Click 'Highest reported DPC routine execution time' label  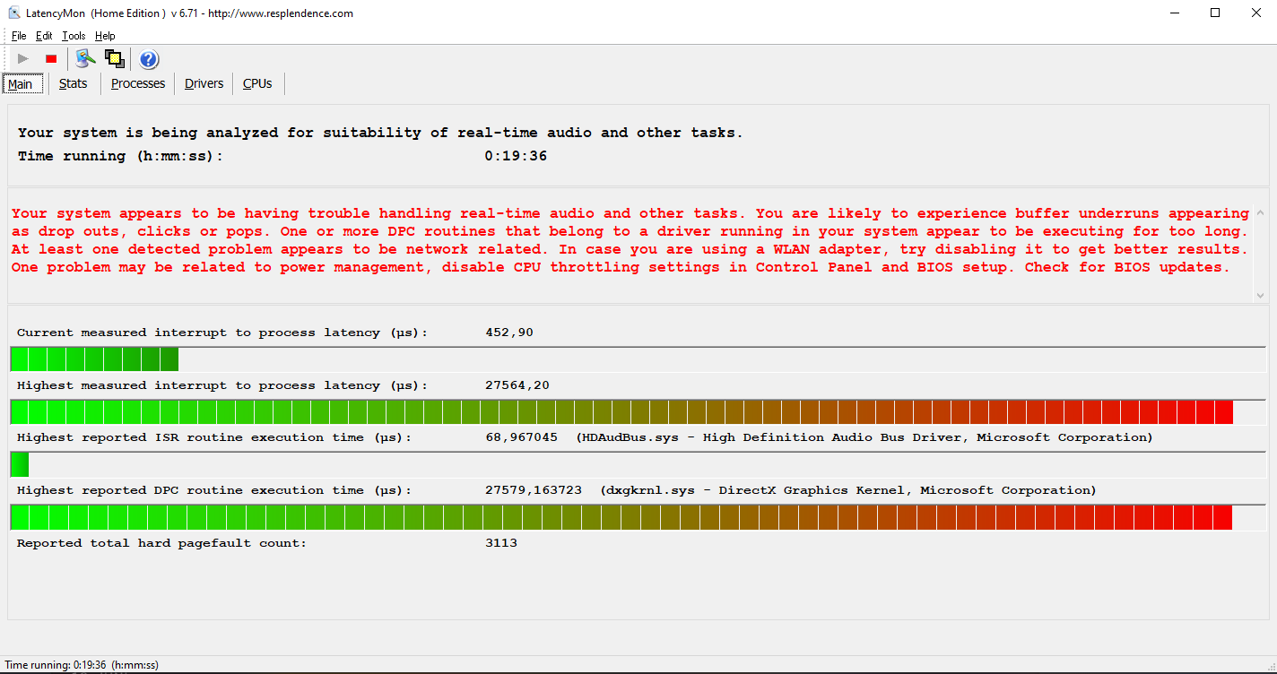pos(214,490)
